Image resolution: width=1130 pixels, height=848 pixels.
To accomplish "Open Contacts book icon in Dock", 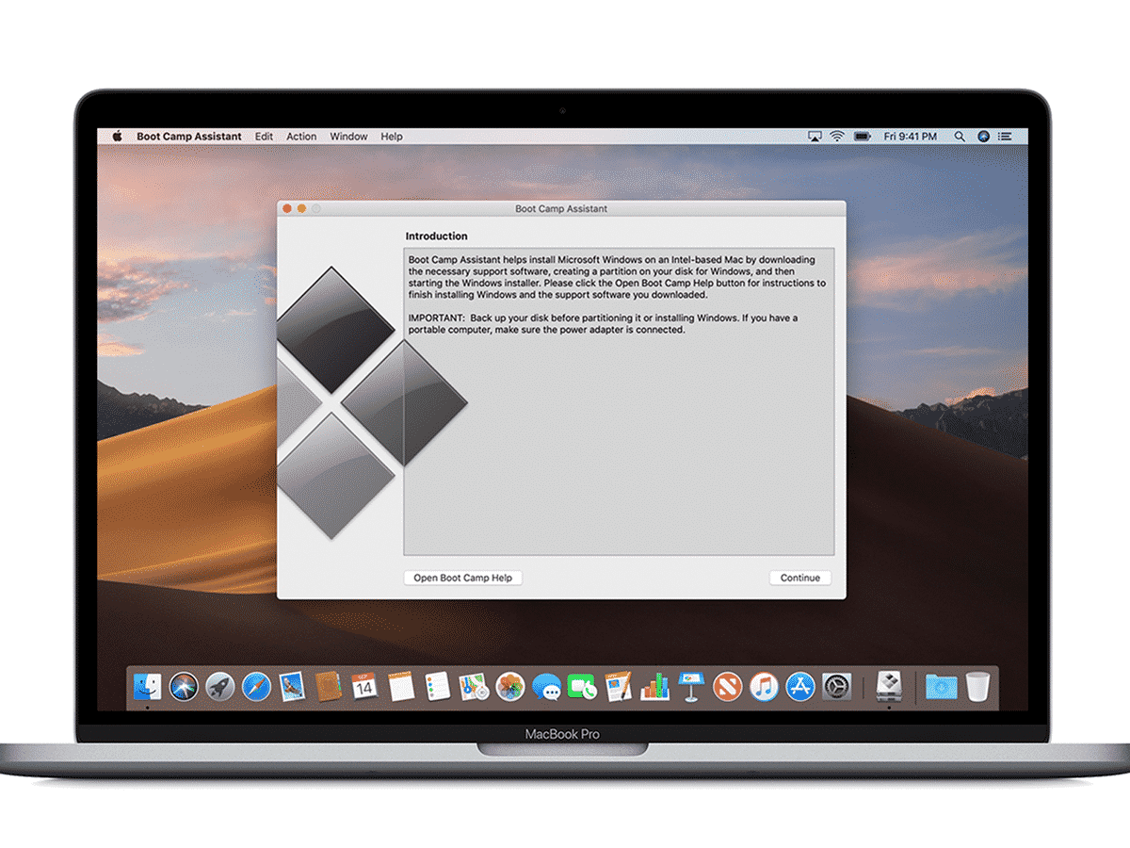I will (328, 687).
